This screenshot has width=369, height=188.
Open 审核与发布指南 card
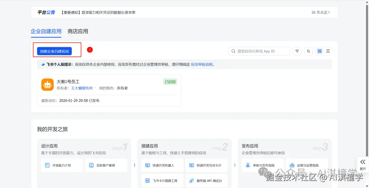pos(263,165)
